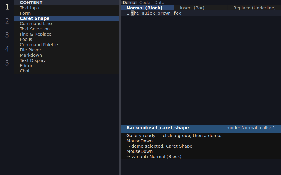Open the Text Display demo

coord(67,60)
